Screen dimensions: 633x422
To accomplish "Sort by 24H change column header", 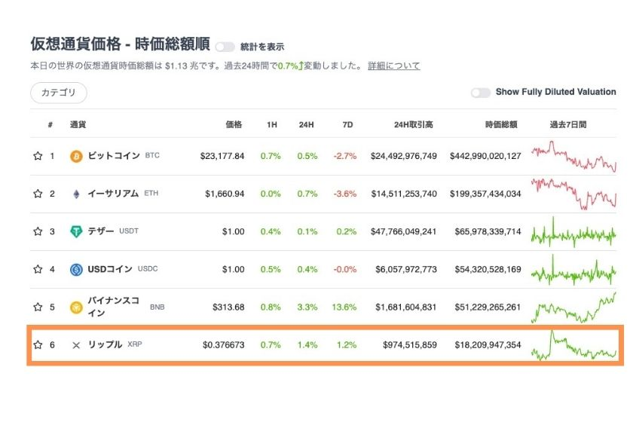I will tap(307, 125).
